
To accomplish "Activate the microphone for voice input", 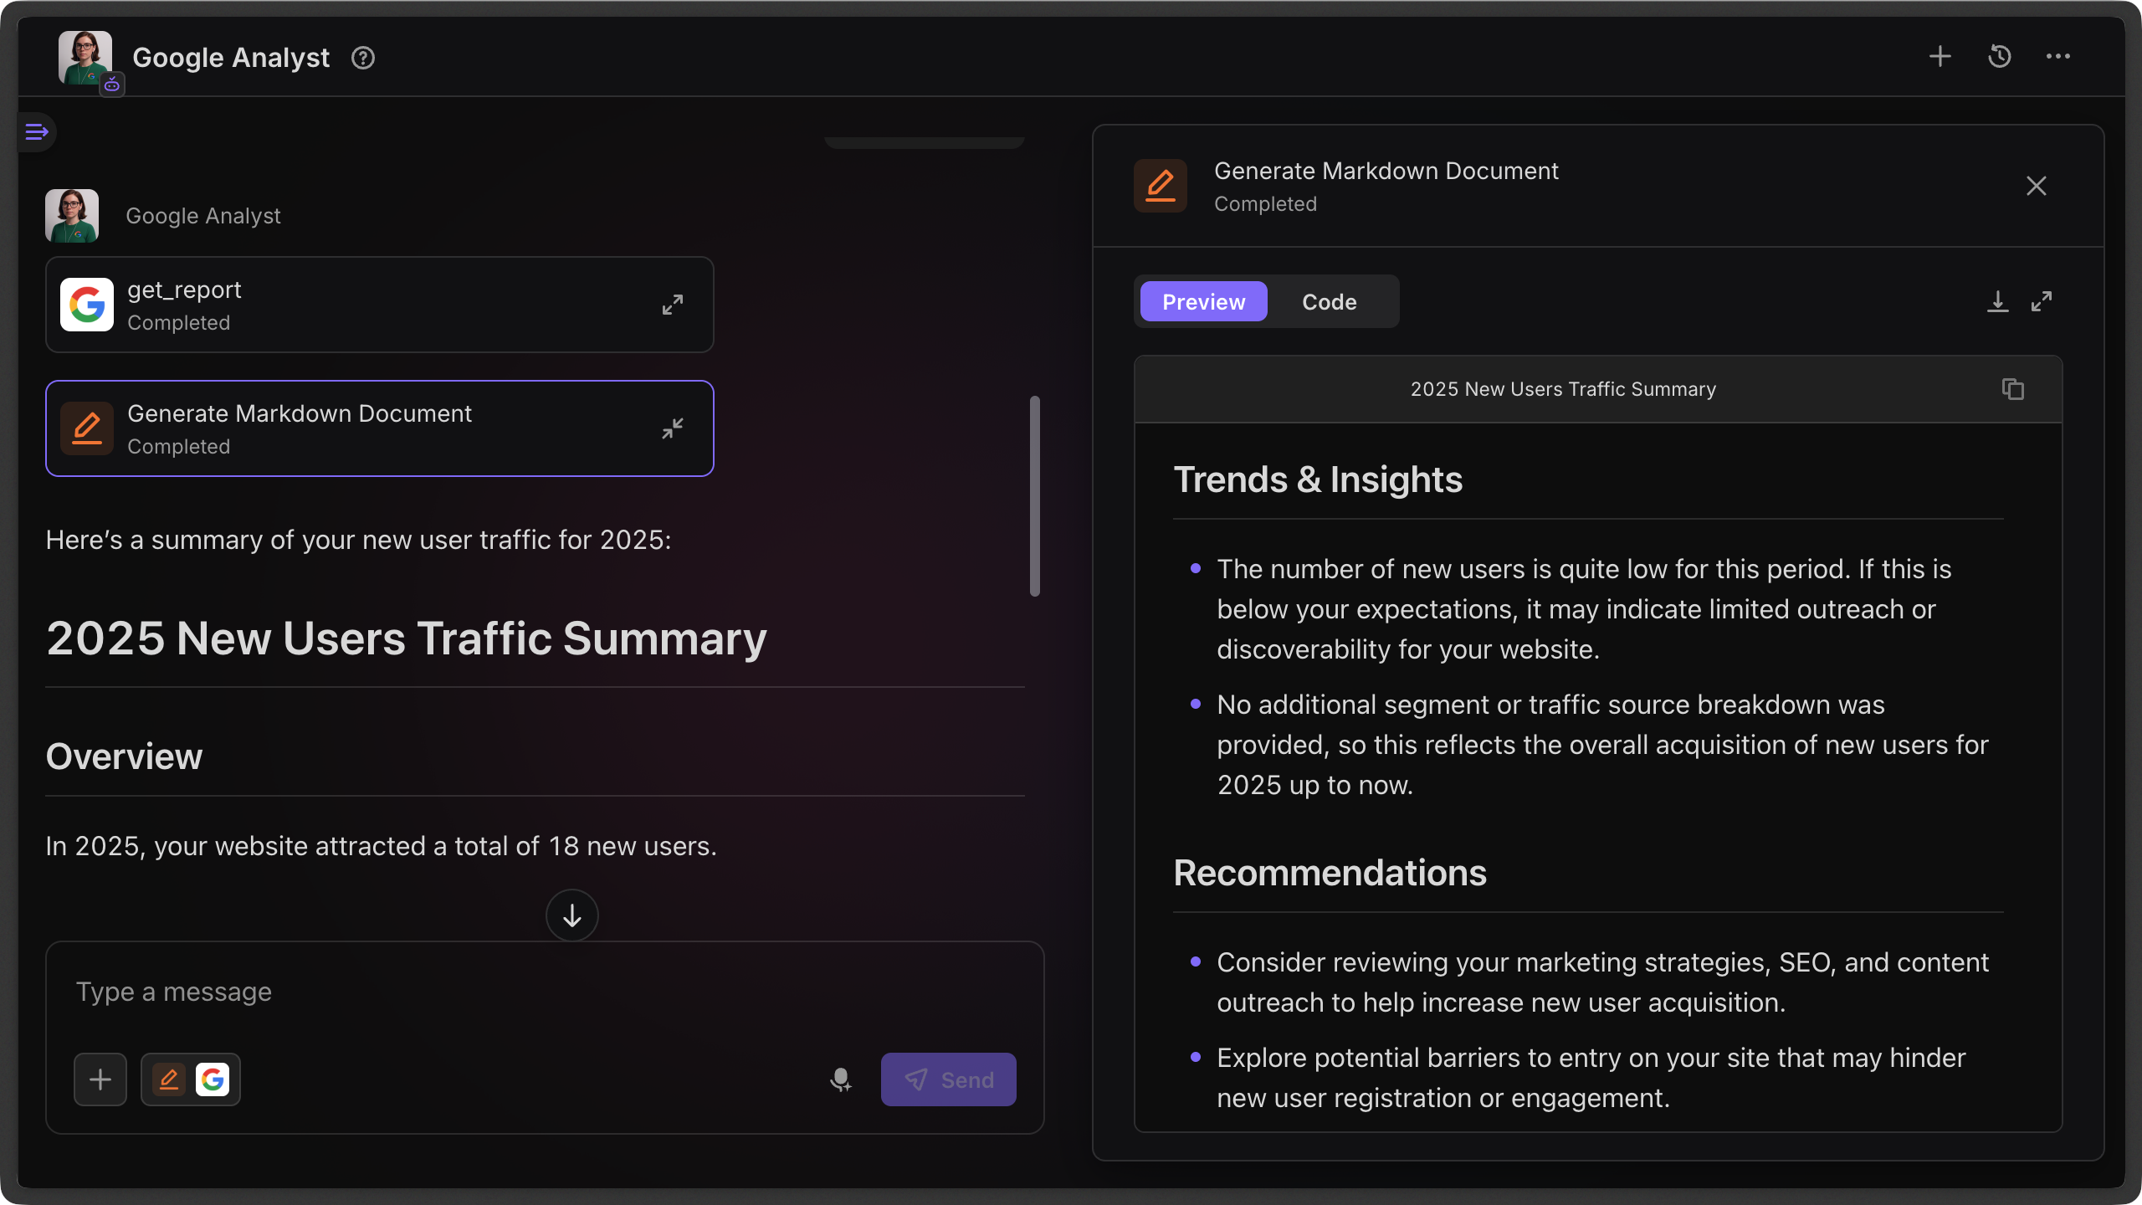I will click(x=841, y=1079).
